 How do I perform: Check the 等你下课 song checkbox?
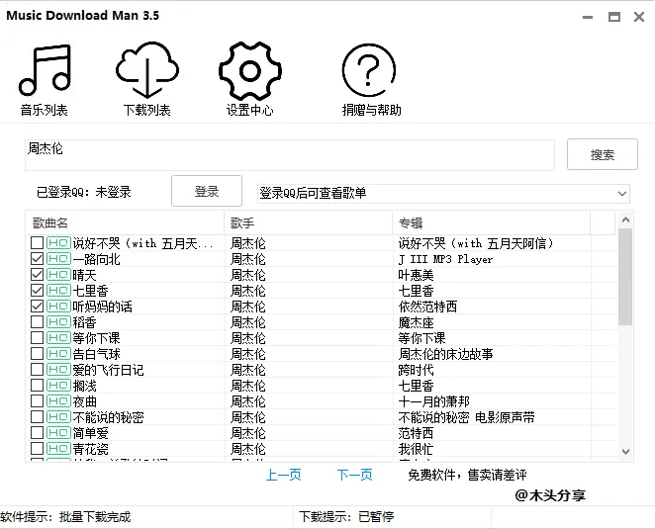(x=38, y=338)
